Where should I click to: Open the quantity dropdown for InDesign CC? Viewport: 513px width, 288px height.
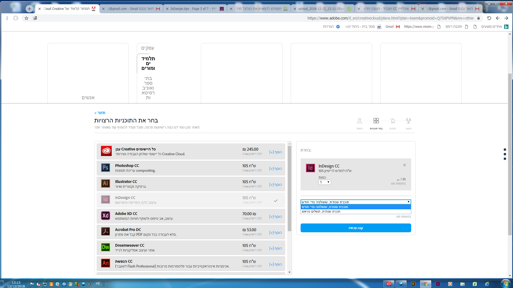click(x=325, y=182)
